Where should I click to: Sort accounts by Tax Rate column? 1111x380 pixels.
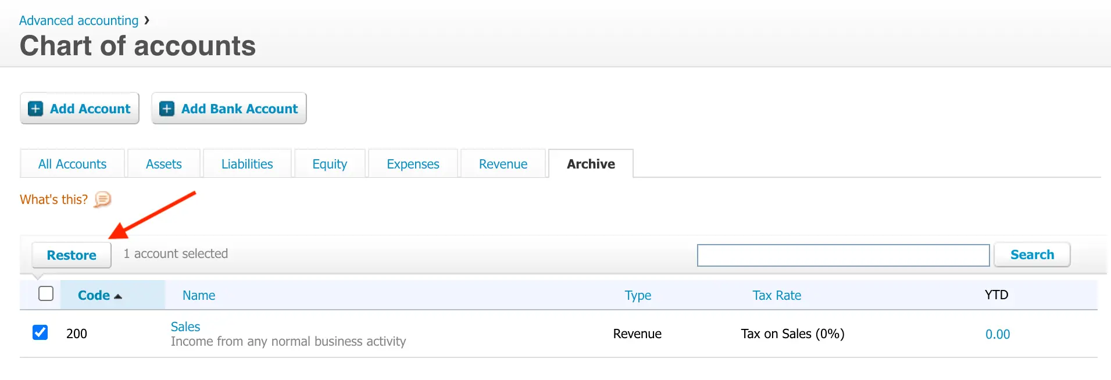(777, 295)
